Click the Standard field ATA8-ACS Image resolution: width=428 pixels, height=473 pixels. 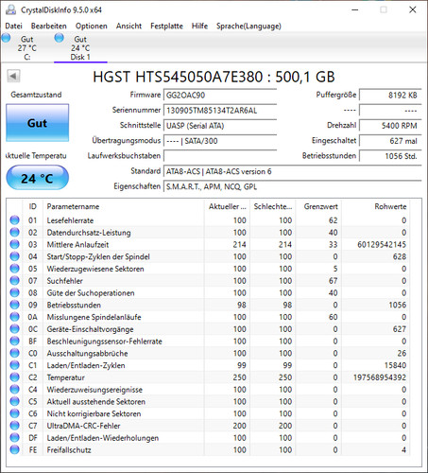(x=292, y=171)
